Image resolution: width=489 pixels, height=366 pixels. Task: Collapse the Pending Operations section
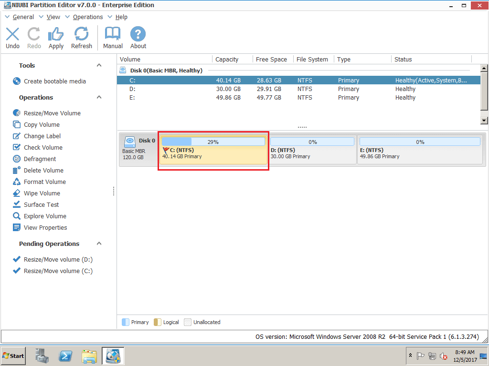click(x=99, y=244)
